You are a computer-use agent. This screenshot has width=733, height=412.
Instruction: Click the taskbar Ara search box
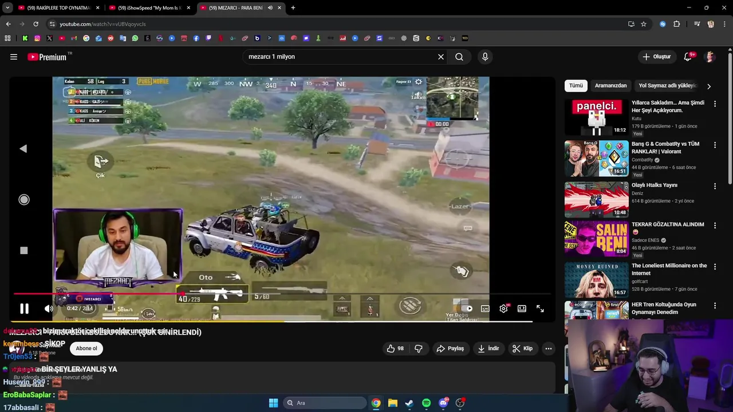click(x=325, y=403)
